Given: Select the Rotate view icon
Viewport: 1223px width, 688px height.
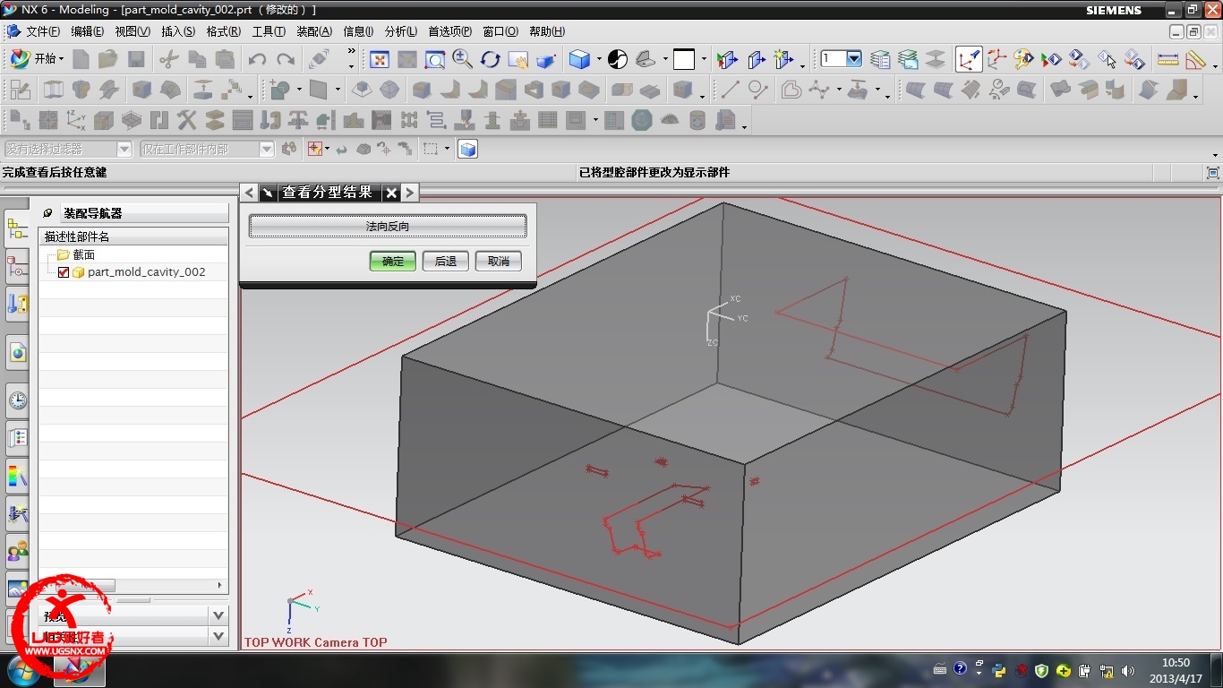Looking at the screenshot, I should tap(490, 59).
